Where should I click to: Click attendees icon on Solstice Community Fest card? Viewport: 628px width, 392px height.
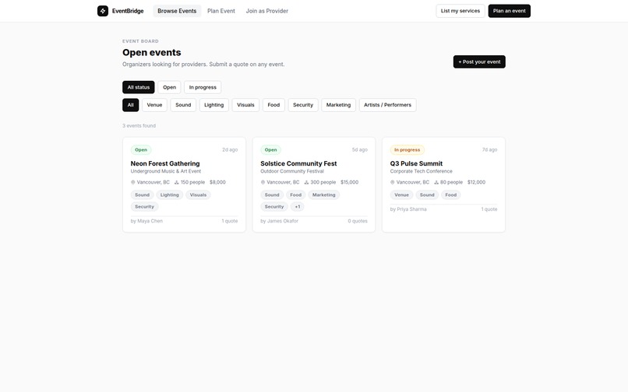coord(306,183)
